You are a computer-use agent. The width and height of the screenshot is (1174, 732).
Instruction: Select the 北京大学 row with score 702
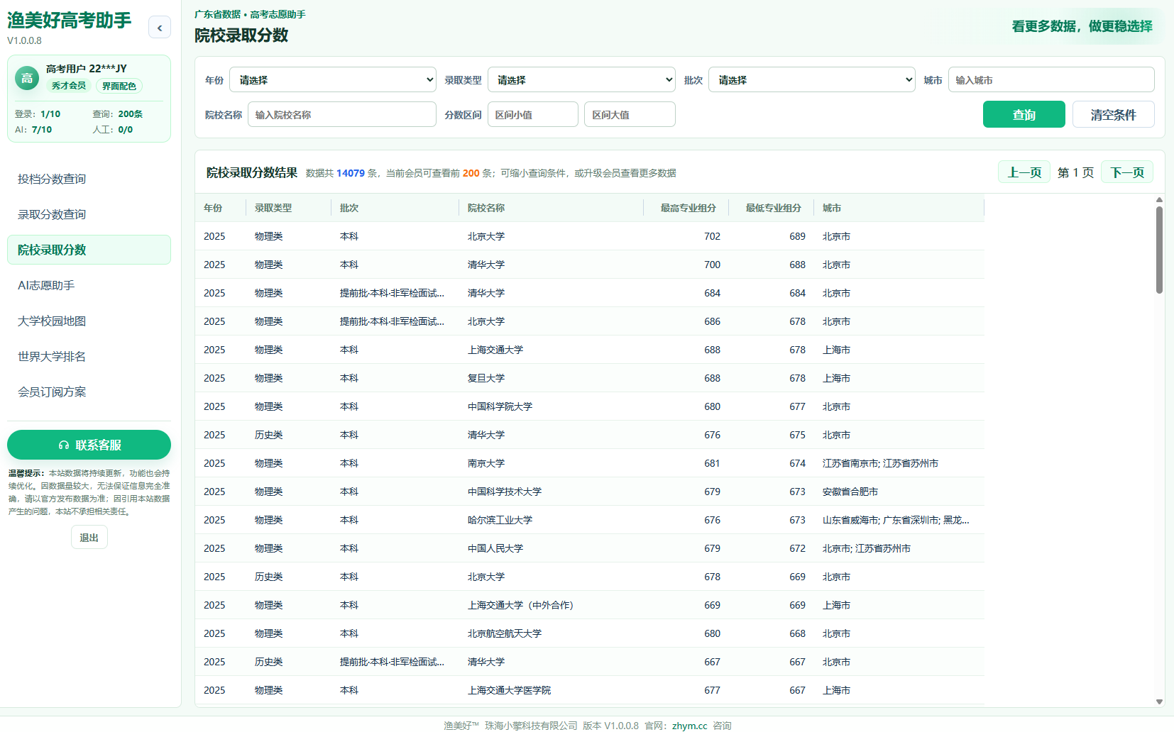click(x=590, y=236)
